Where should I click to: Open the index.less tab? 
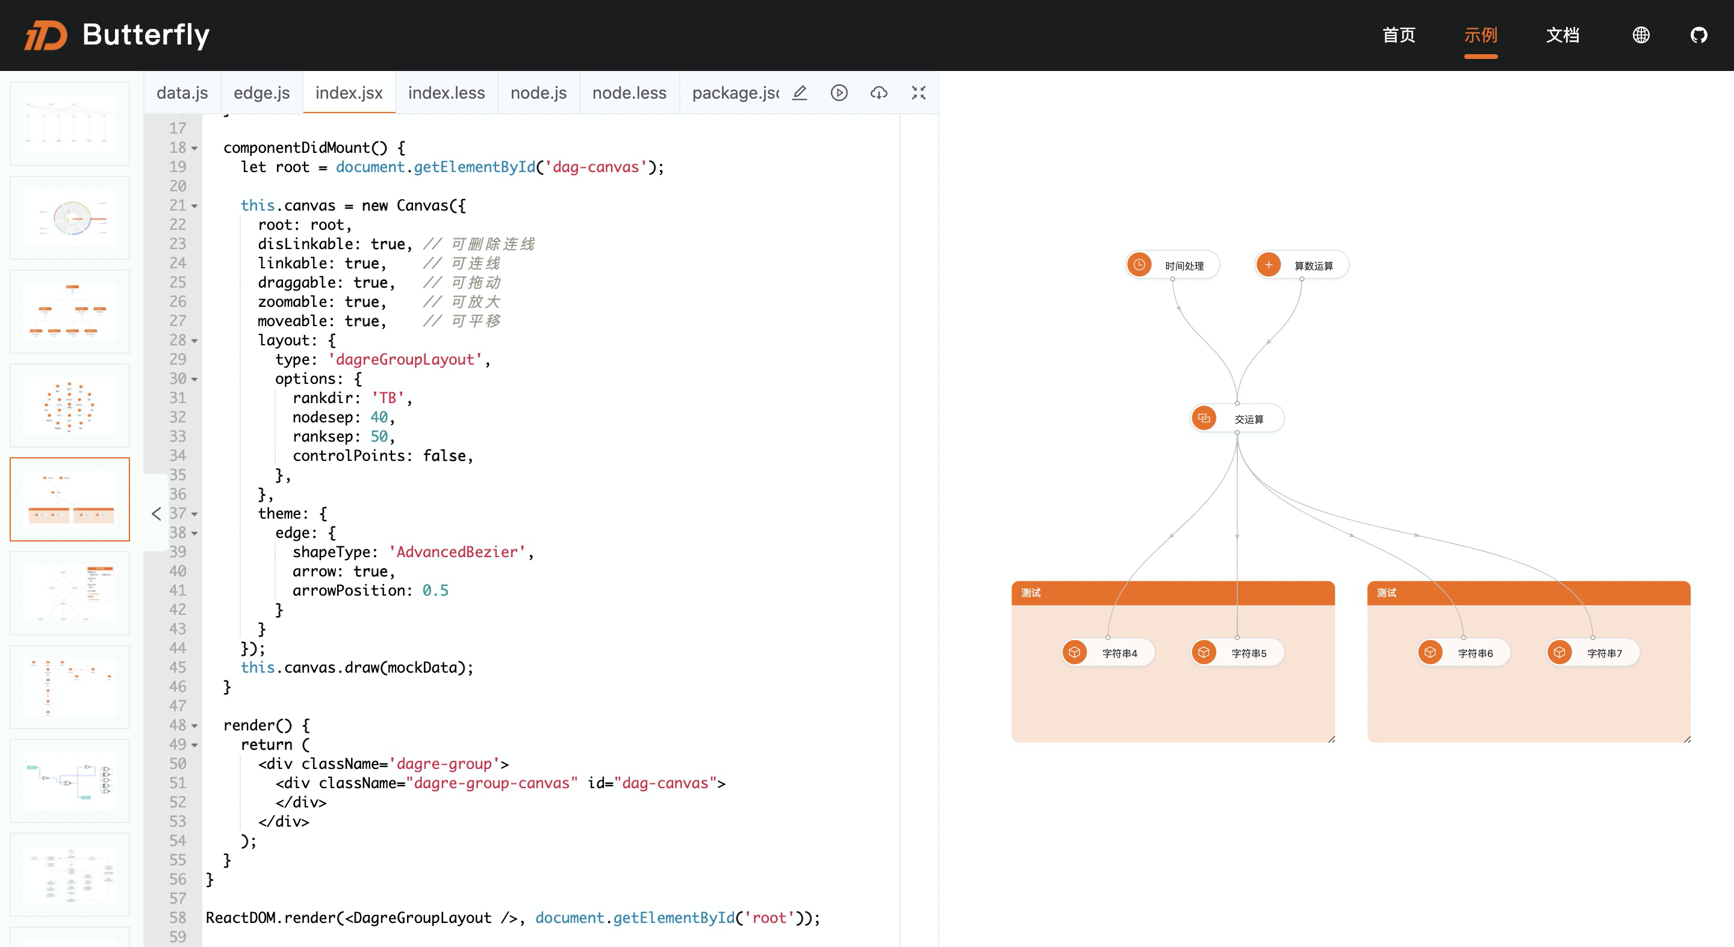pos(446,93)
